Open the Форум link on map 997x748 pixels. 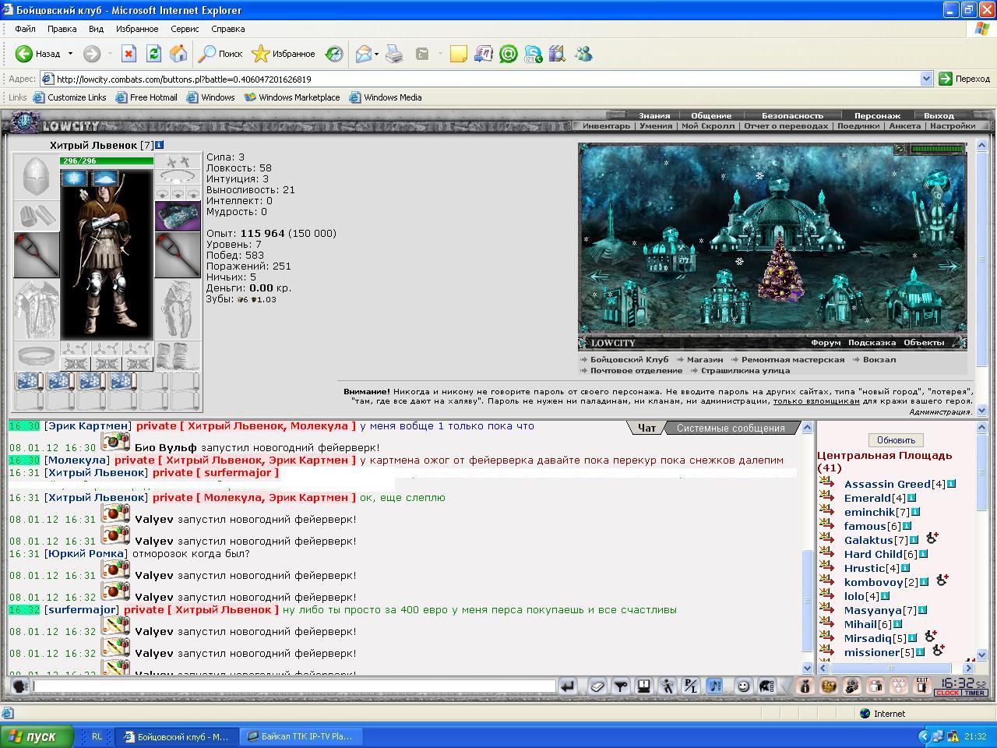pyautogui.click(x=825, y=342)
